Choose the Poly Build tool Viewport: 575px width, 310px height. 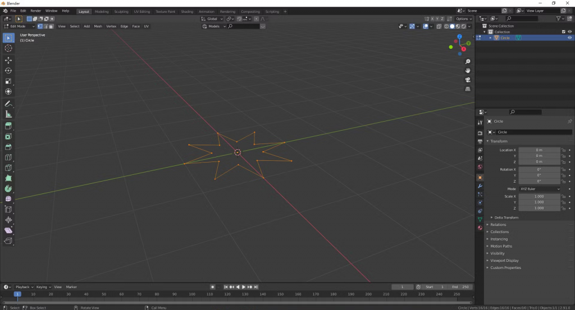click(8, 178)
